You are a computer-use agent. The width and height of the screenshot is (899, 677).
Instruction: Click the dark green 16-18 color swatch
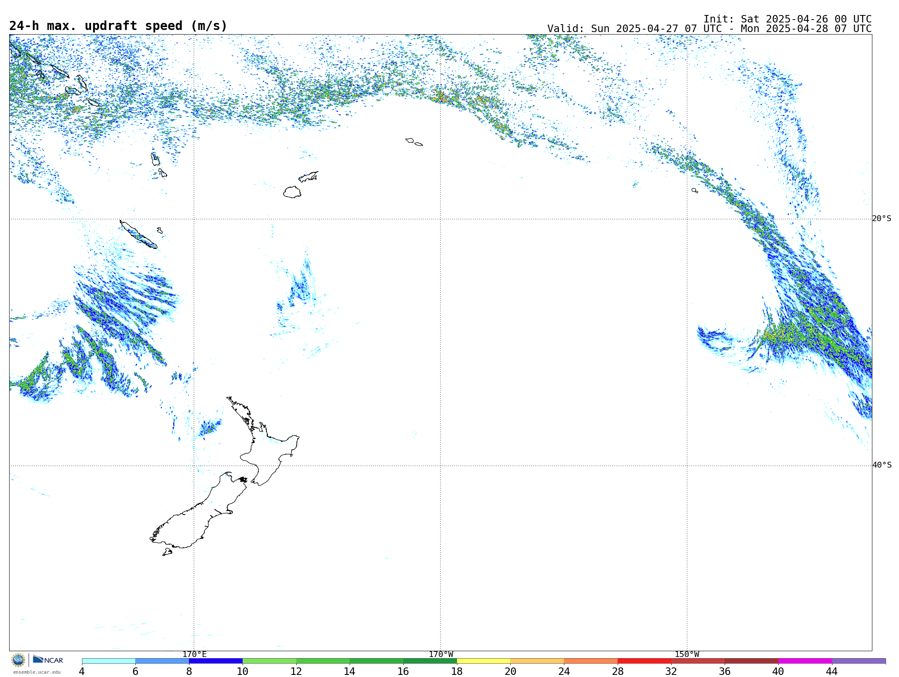pyautogui.click(x=430, y=661)
